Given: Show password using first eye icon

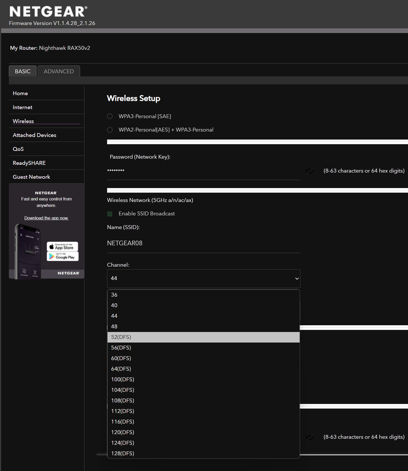Looking at the screenshot, I should point(309,171).
